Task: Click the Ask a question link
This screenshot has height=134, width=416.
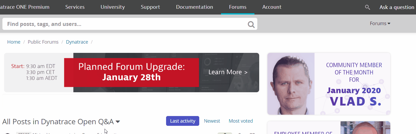Action: [397, 7]
